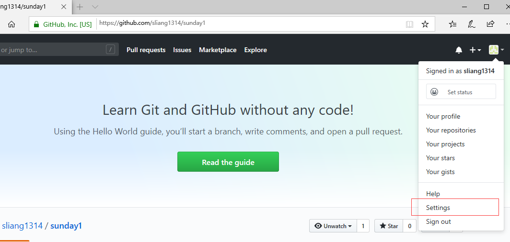This screenshot has width=510, height=242.
Task: Close the sunday1 browser tab
Action: (x=64, y=7)
